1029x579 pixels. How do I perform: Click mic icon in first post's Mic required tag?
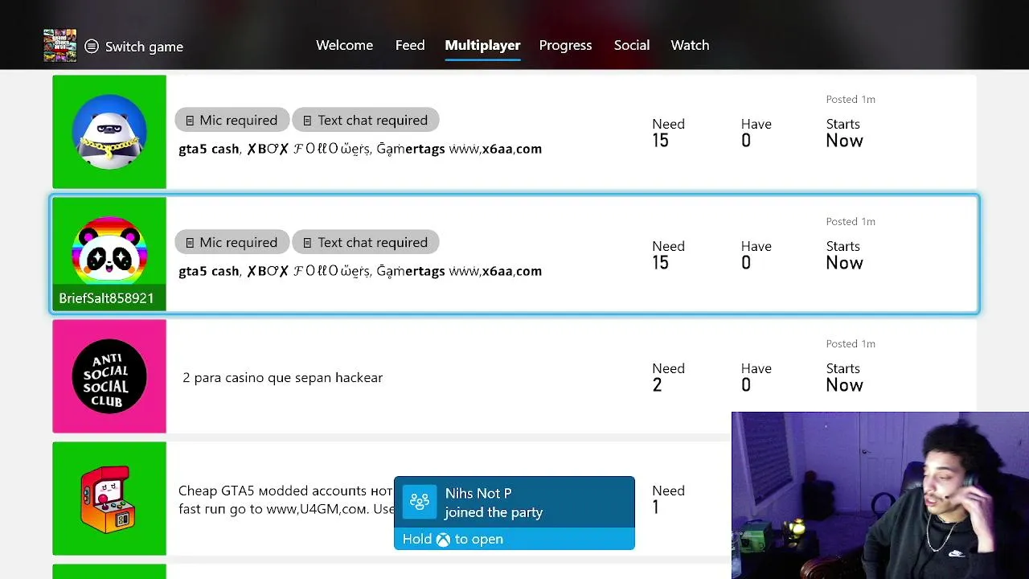pos(190,121)
